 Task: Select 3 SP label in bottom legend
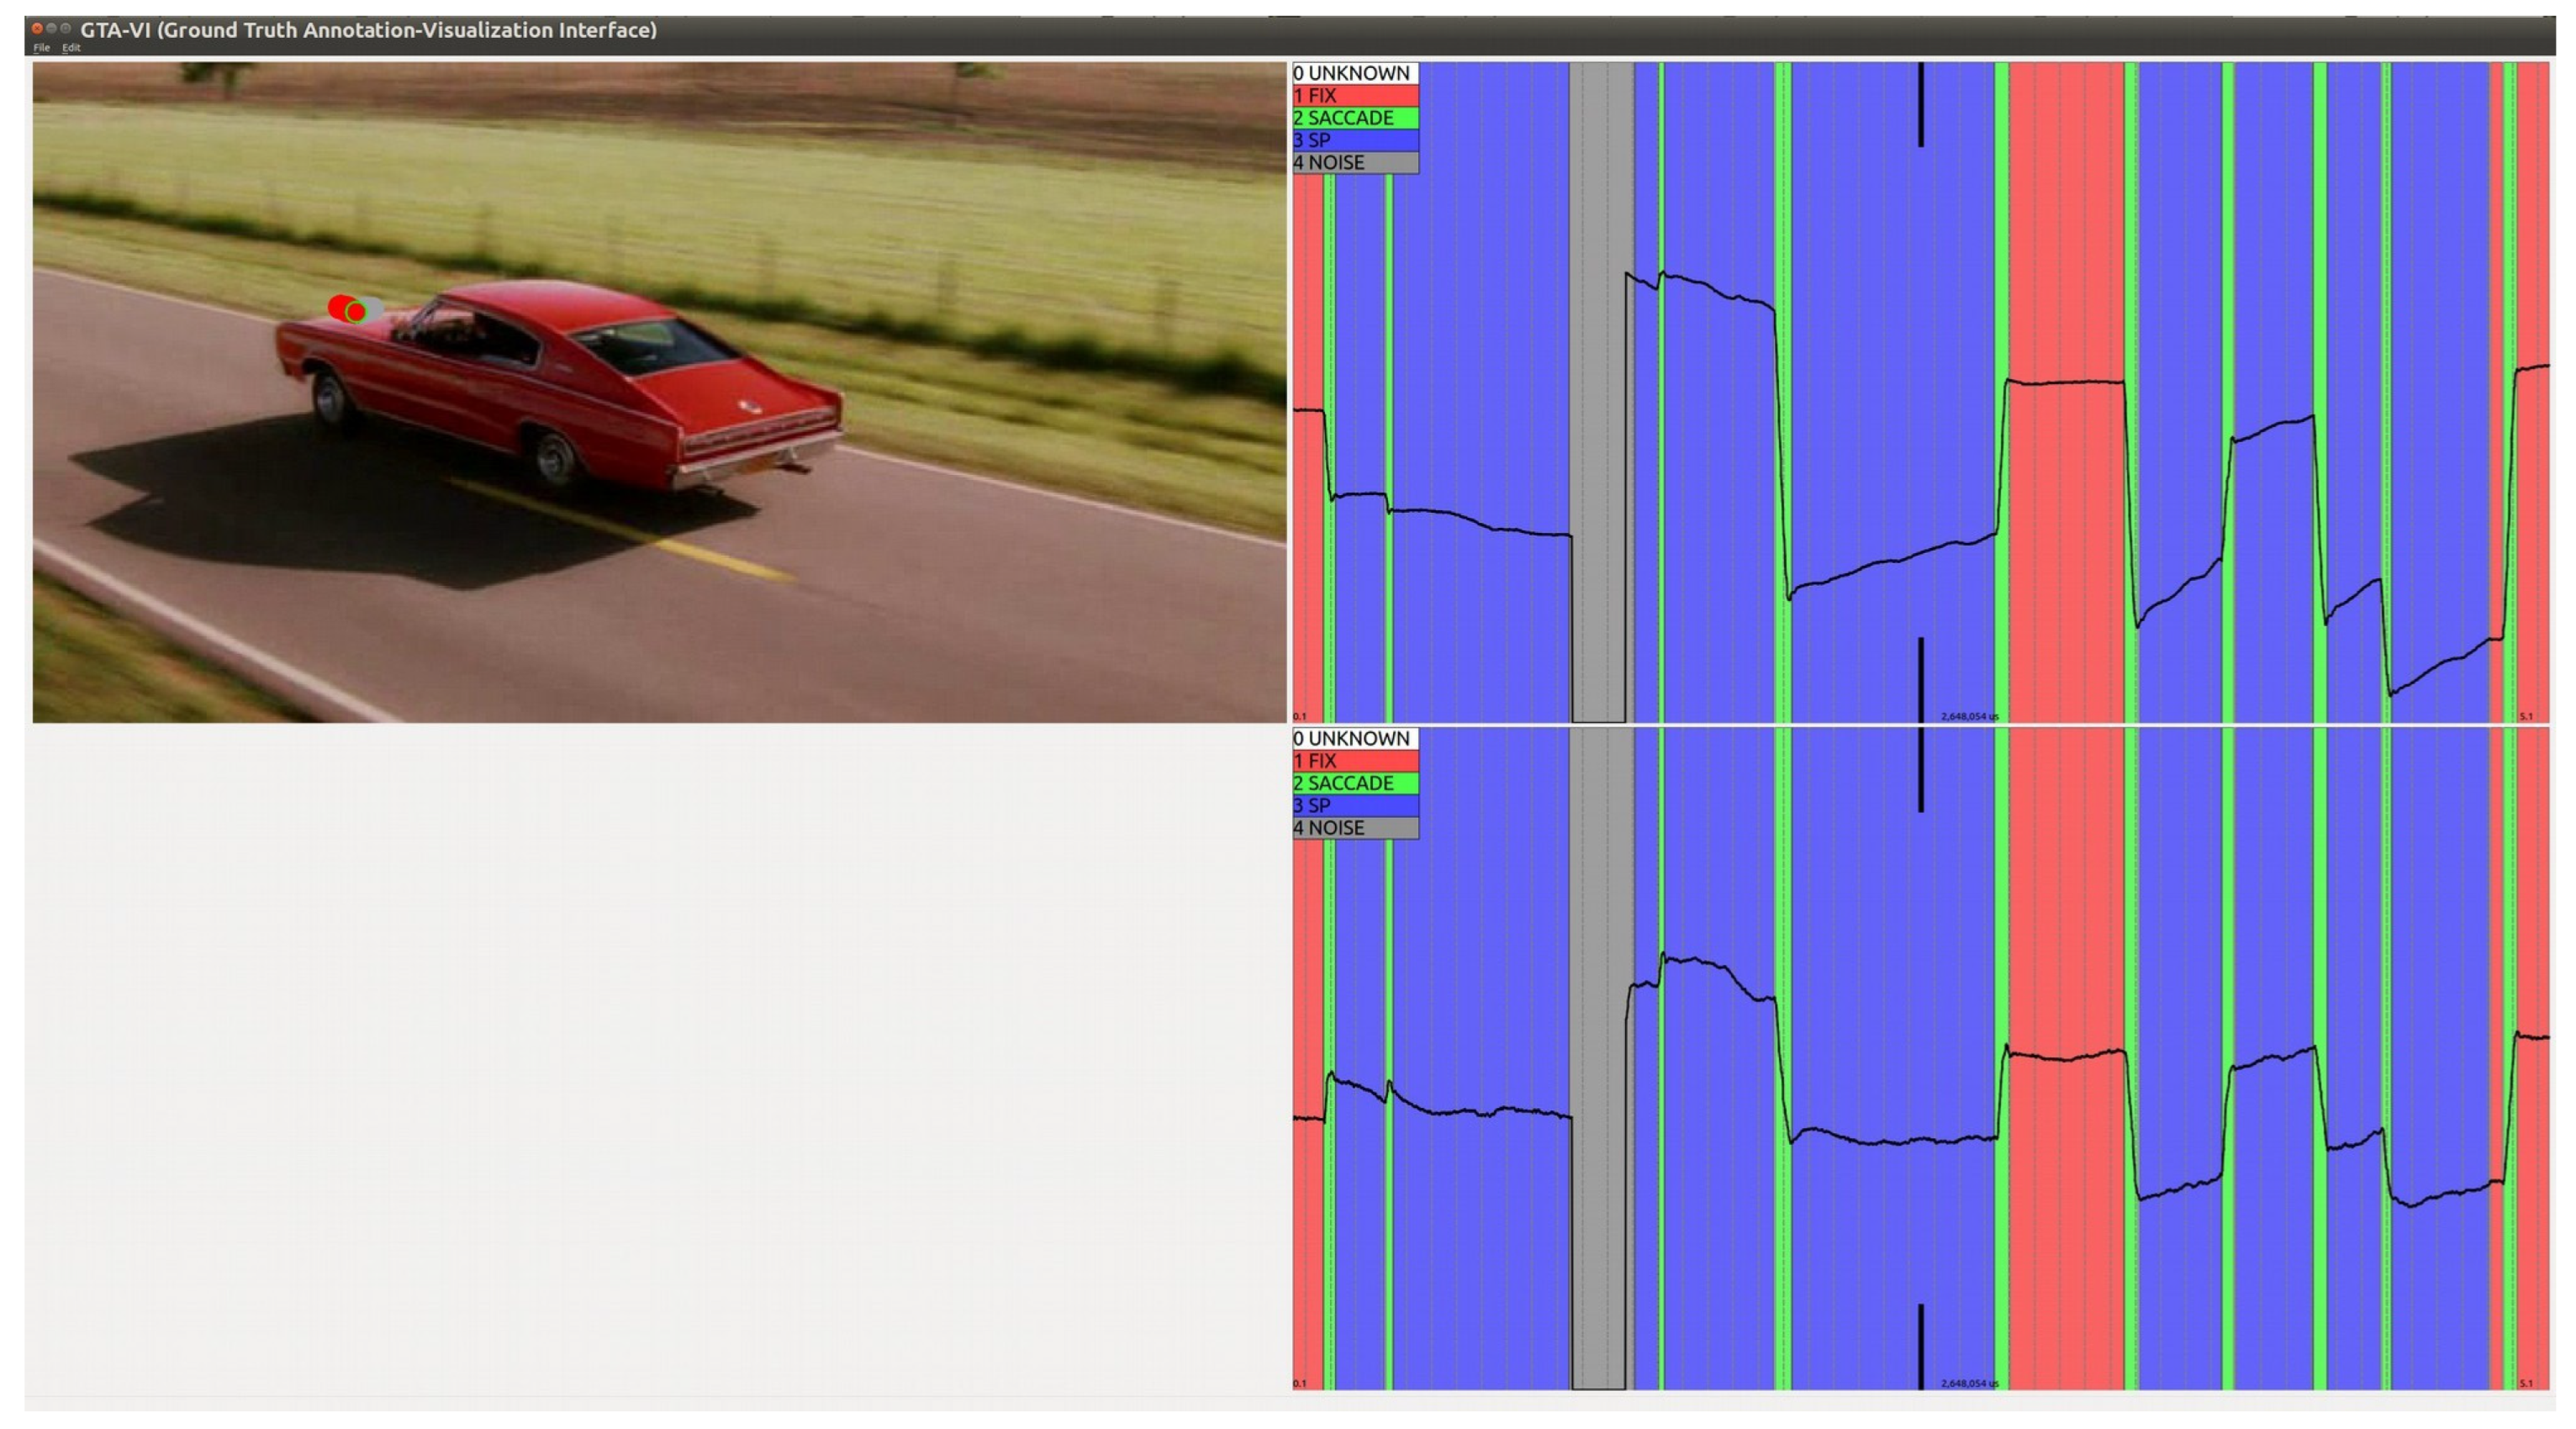coord(1355,805)
